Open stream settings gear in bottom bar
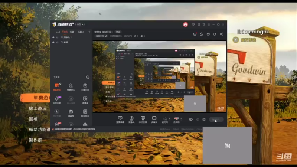 pos(204,119)
